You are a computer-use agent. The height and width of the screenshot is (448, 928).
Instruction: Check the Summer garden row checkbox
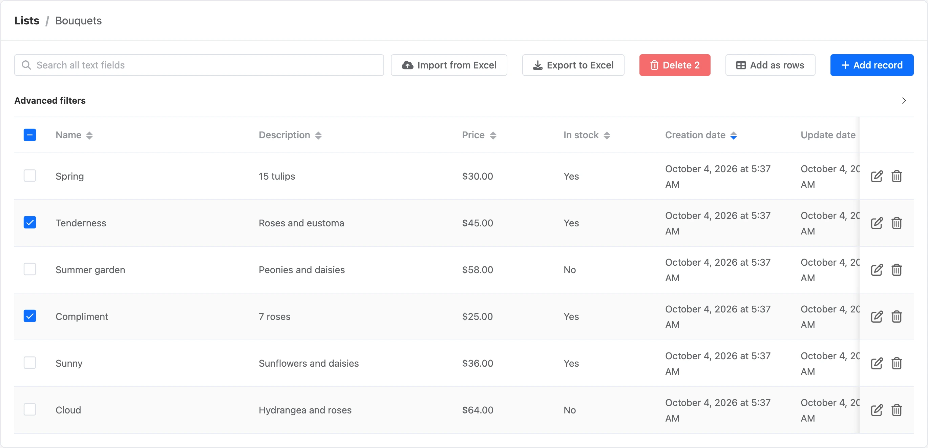[29, 269]
